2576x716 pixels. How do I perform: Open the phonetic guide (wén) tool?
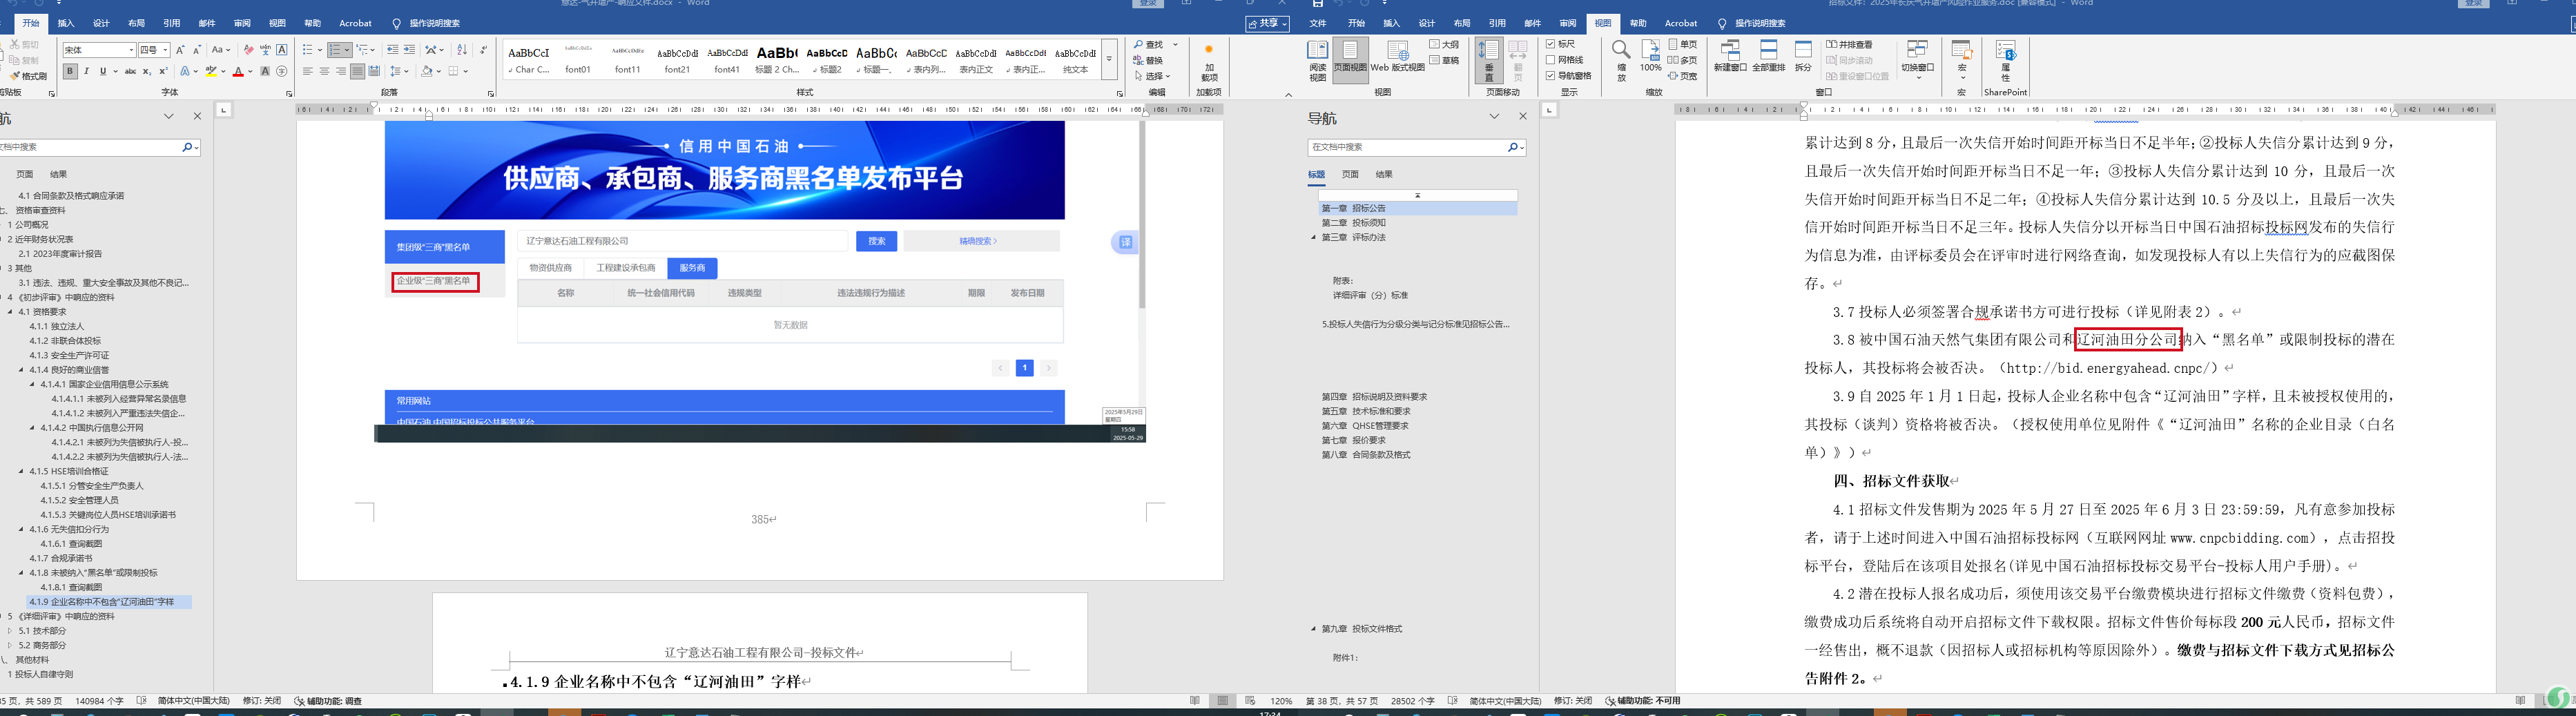[265, 49]
